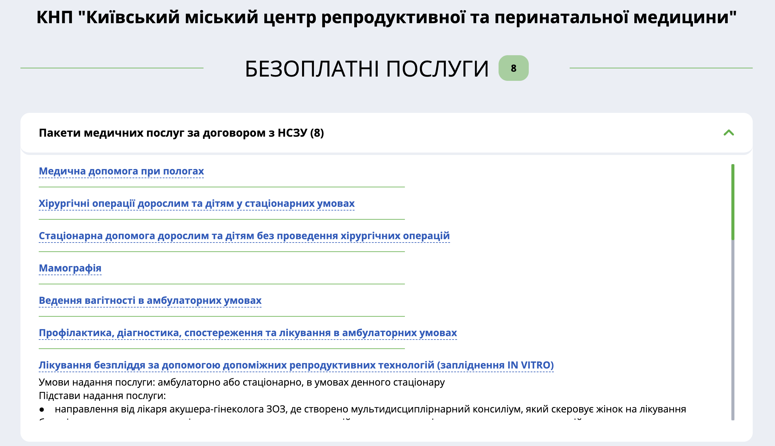Click the 'Підстави надання послуги:' text
Screen dimensions: 775x446
coord(102,396)
